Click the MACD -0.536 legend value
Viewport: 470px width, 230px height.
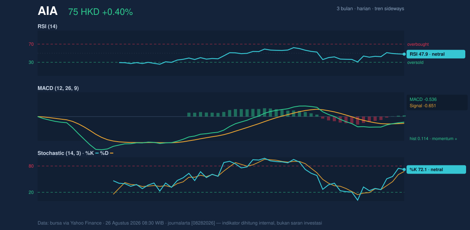423,99
